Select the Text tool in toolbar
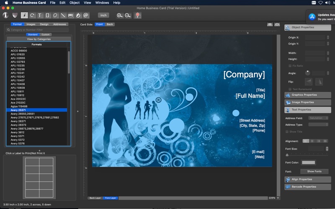The height and width of the screenshot is (209, 335). (40, 15)
